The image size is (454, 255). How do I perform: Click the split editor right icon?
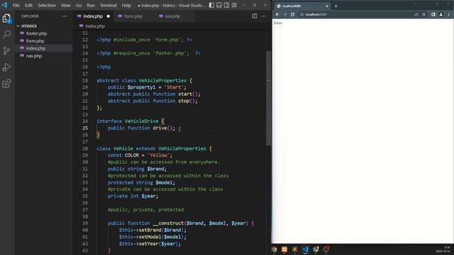coord(254,16)
